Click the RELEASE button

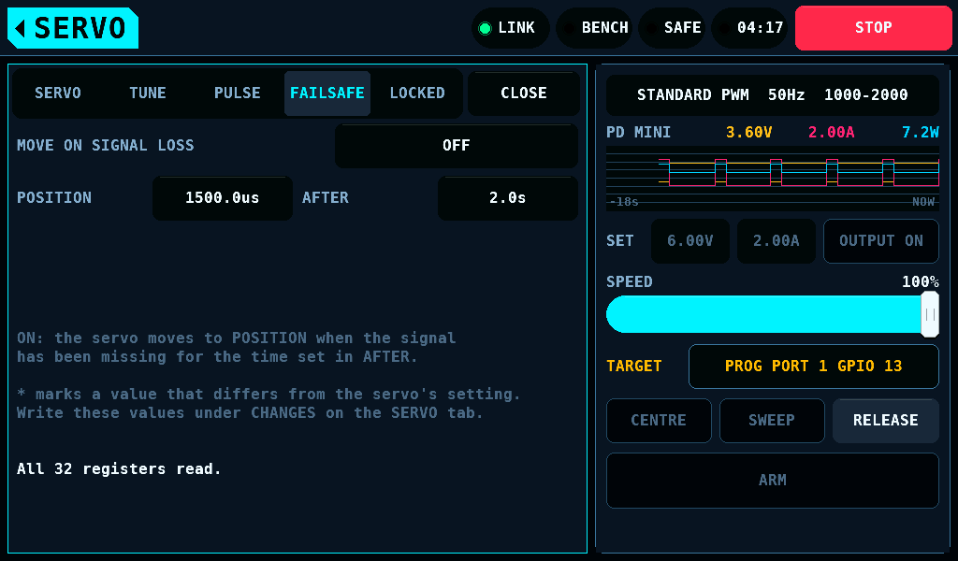point(886,421)
